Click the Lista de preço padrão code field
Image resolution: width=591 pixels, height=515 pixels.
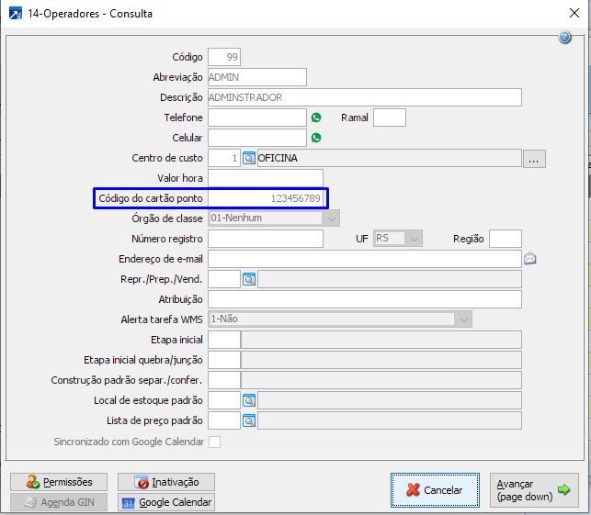[x=224, y=420]
